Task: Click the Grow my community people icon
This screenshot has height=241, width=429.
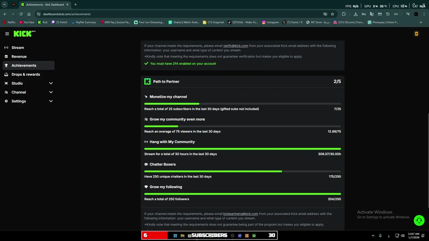Action: [146, 119]
